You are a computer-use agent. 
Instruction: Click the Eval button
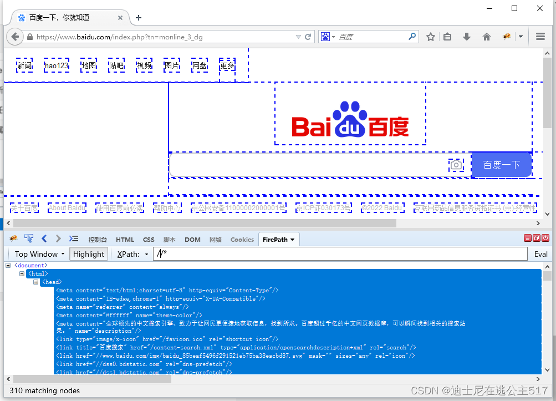pyautogui.click(x=540, y=254)
